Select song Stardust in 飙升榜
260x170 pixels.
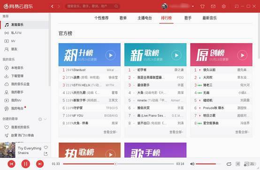(x=90, y=70)
